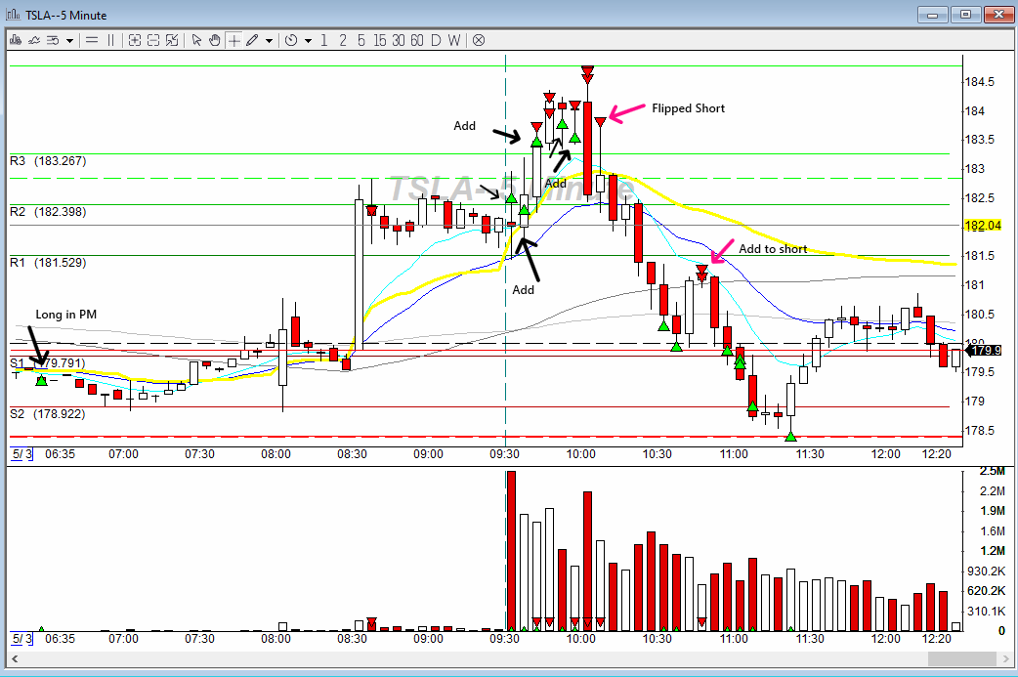Click the bar chart type icon
Viewport: 1018px width, 677px height.
coord(16,40)
